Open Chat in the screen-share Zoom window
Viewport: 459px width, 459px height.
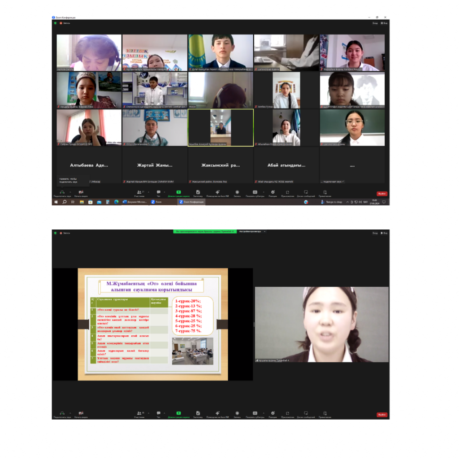coord(158,415)
